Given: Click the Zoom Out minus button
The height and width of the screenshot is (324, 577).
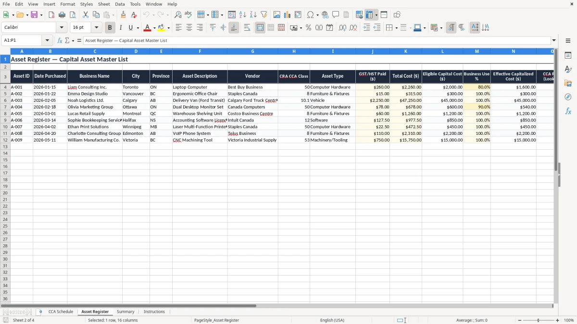Looking at the screenshot, I should coord(519,320).
